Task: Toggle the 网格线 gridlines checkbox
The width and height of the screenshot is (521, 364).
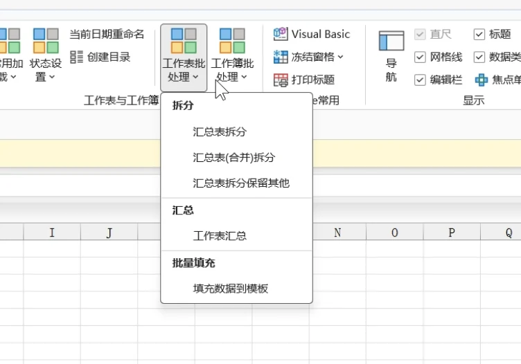Action: tap(420, 57)
